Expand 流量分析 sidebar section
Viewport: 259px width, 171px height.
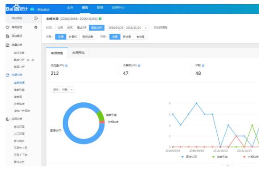pos(17,45)
